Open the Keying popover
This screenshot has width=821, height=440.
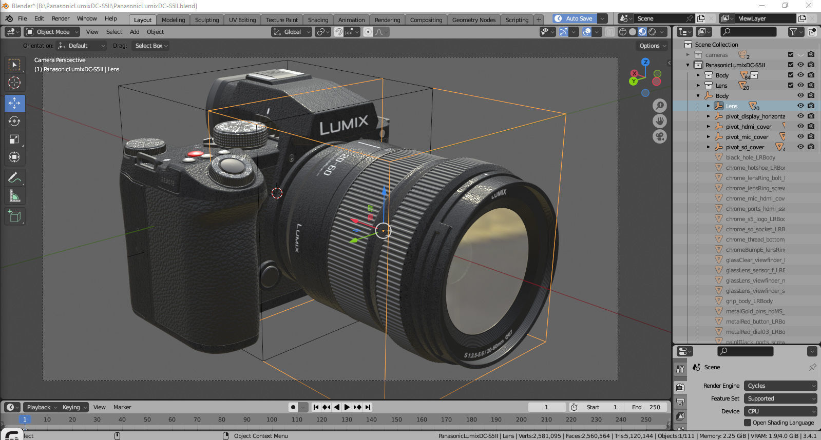(x=74, y=407)
